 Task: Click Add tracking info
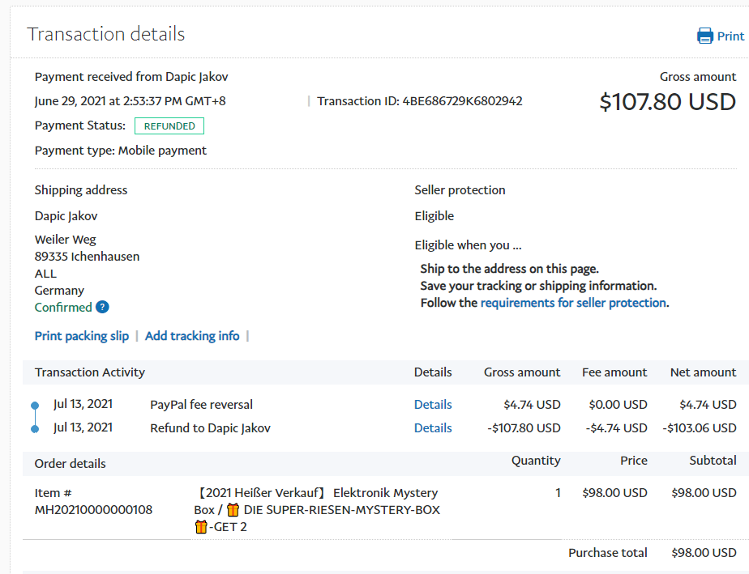coord(192,336)
